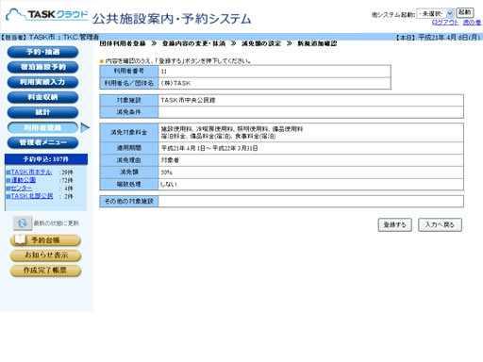
Task: Click the 作成完了帳票 button
Action: [45, 271]
